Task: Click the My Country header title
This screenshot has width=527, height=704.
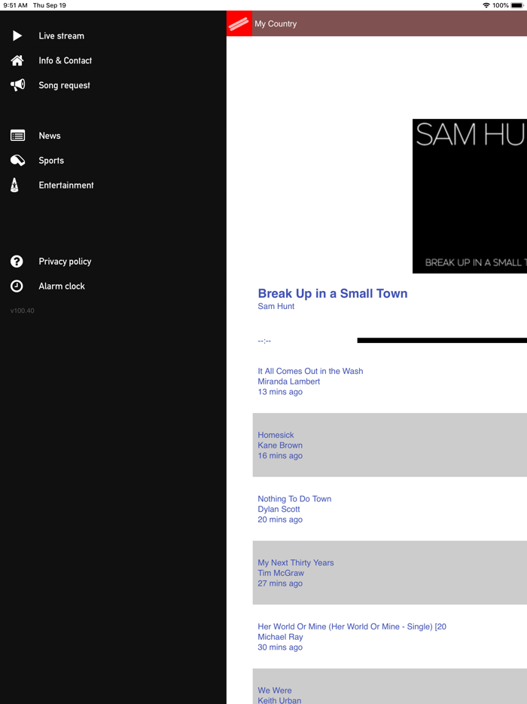Action: click(x=276, y=24)
